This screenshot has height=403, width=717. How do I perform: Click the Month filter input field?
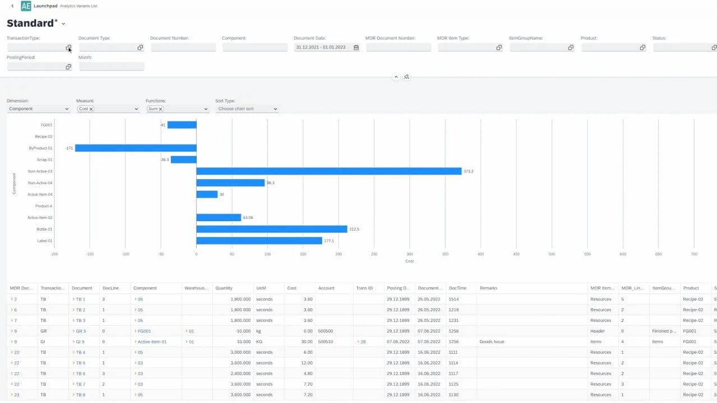click(x=111, y=67)
